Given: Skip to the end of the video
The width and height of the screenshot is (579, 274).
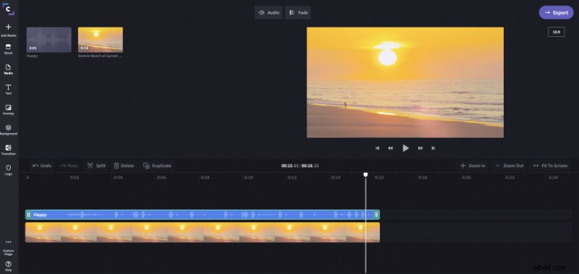Looking at the screenshot, I should click(433, 148).
